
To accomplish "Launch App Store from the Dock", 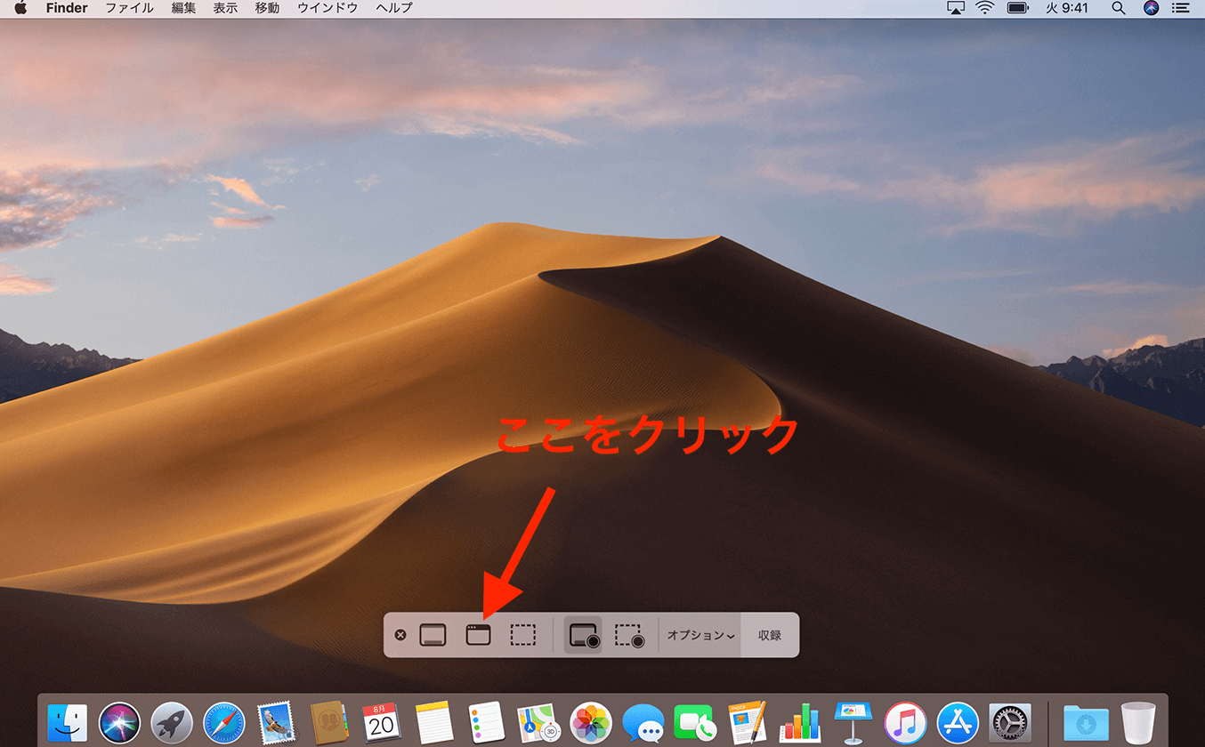I will pyautogui.click(x=958, y=722).
